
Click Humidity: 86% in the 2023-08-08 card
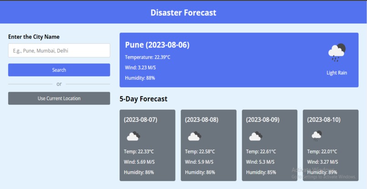coord(200,172)
